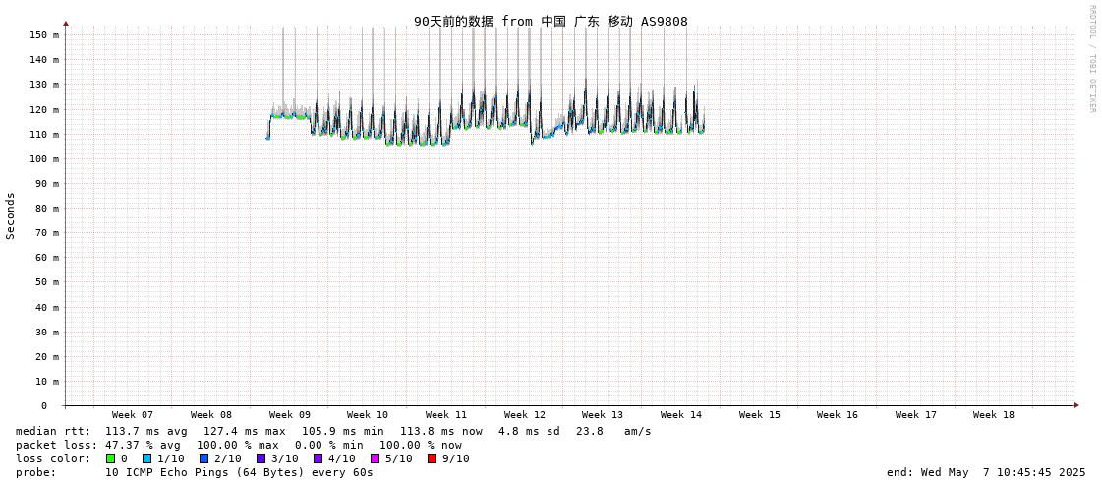Viewport: 1102px width, 486px height.
Task: Click the 10 m y-axis label
Action: click(48, 381)
